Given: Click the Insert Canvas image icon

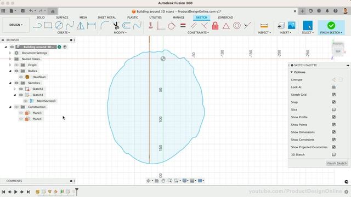Looking at the screenshot, I should point(291,26).
